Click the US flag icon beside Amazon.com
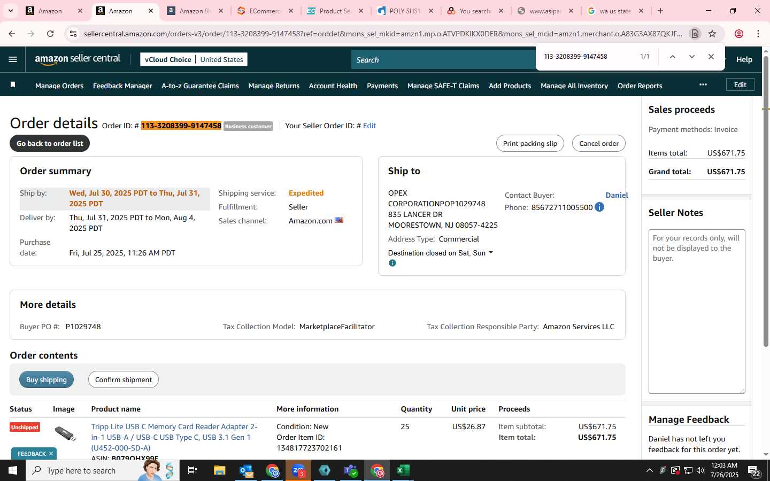Screen dimensions: 770x481 point(339,220)
